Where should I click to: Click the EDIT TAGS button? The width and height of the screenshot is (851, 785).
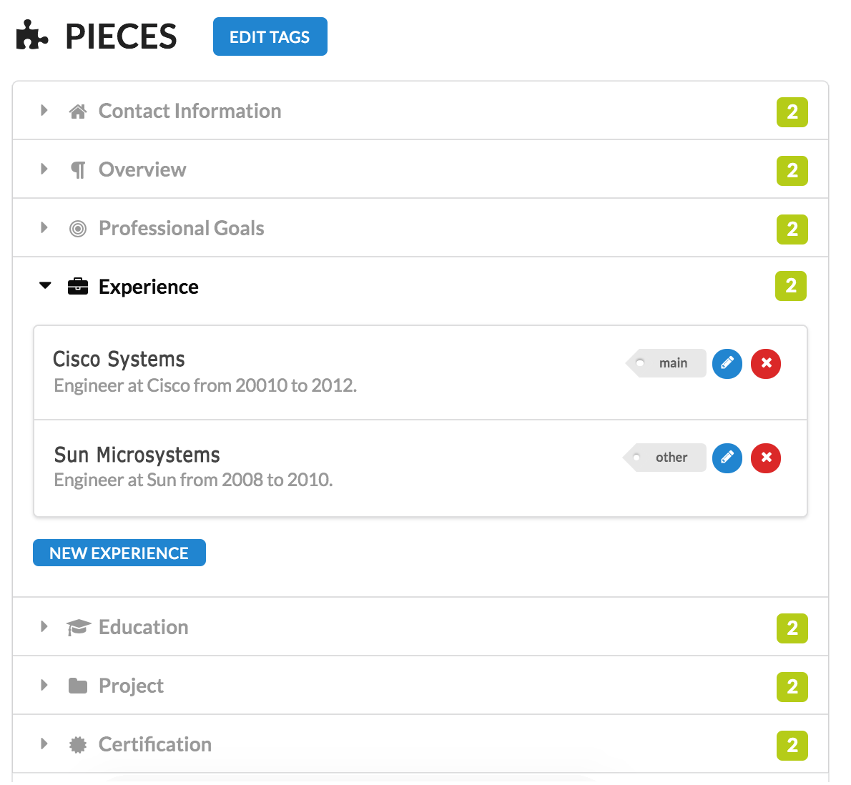tap(270, 36)
